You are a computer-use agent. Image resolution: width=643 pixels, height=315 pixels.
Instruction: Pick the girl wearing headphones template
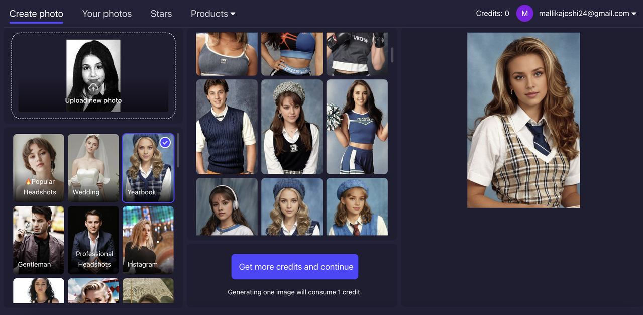pyautogui.click(x=227, y=206)
